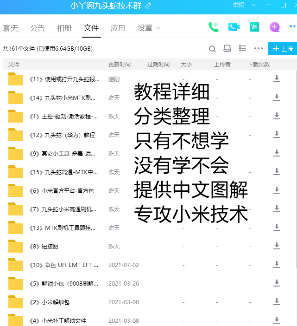The height and width of the screenshot is (326, 297).
Task: Download the 《11》 使用或打开九头蛇报 folder
Action: (x=277, y=79)
